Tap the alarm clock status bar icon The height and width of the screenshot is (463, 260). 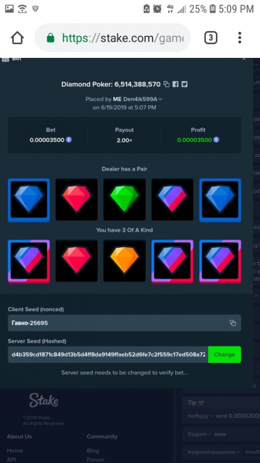click(x=157, y=9)
